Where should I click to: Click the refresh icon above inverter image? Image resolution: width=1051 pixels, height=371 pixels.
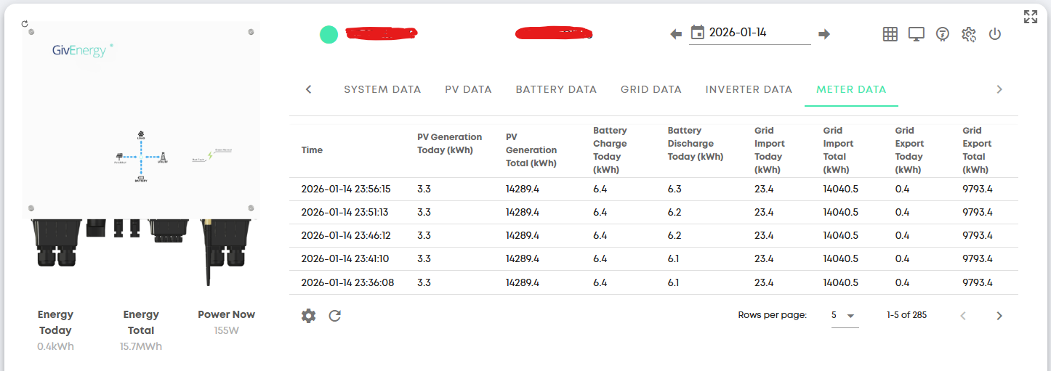click(25, 24)
